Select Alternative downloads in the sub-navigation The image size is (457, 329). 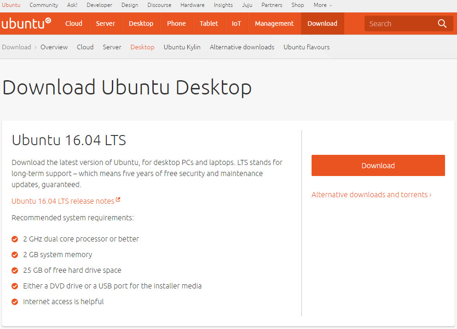pos(242,47)
